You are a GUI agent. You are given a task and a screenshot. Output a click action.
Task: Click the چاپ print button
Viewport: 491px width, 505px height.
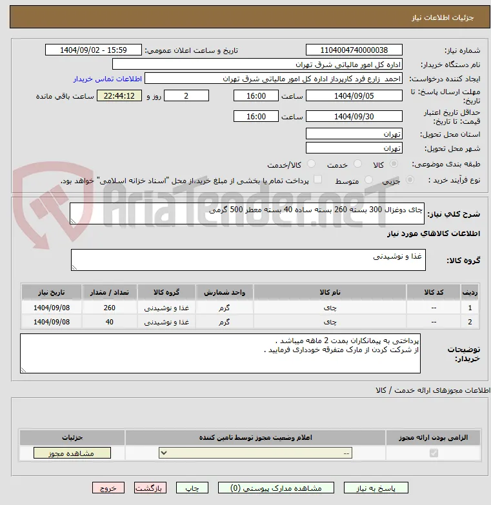192,488
